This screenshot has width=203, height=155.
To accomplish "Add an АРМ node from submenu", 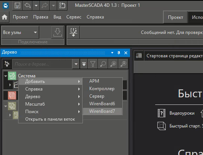I will (102, 81).
